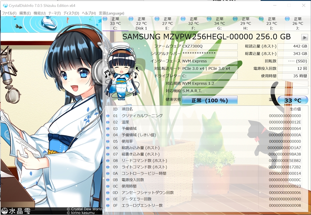The width and height of the screenshot is (311, 215).
Task: Open the 言語(Language) menu
Action: [x=111, y=13]
